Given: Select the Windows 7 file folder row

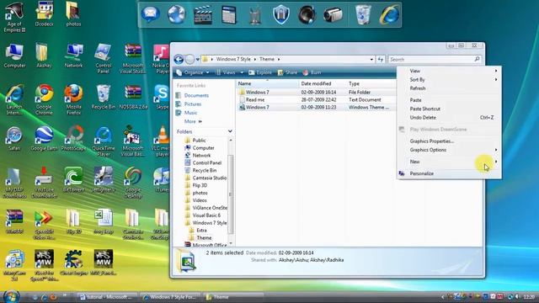Looking at the screenshot, I should (317, 92).
